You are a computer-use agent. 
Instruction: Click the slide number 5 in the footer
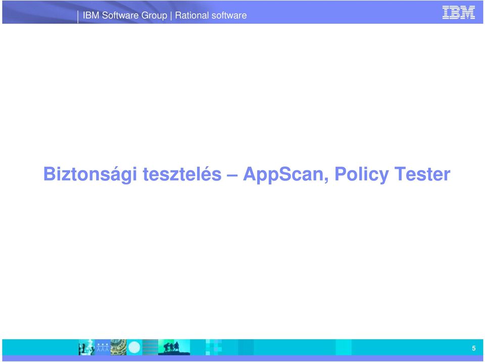473,348
